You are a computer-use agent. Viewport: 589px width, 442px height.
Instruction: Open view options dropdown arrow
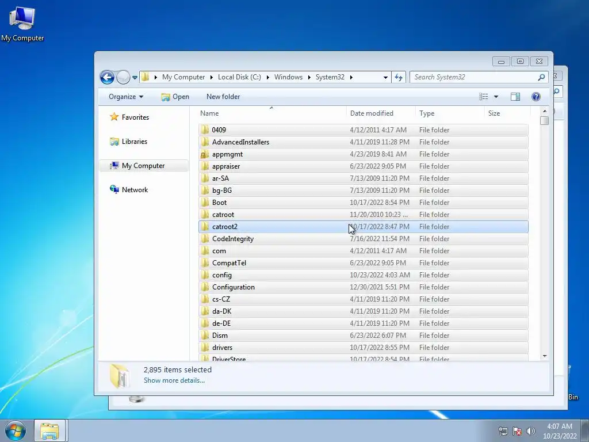(x=496, y=97)
